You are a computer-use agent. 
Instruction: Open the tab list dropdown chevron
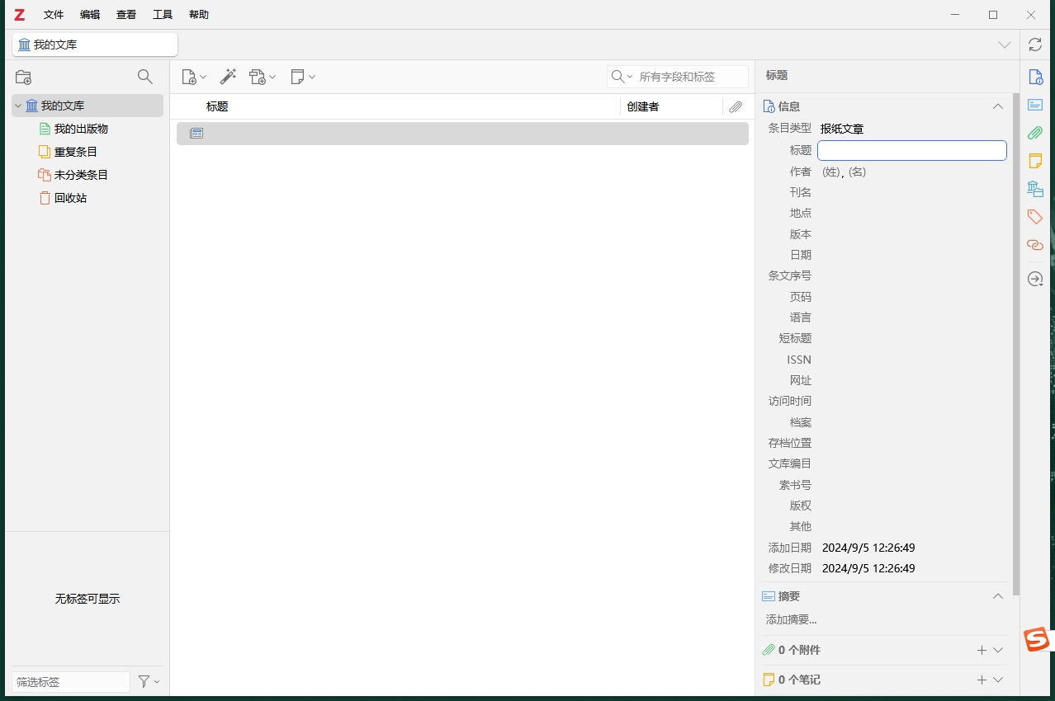click(x=1005, y=45)
